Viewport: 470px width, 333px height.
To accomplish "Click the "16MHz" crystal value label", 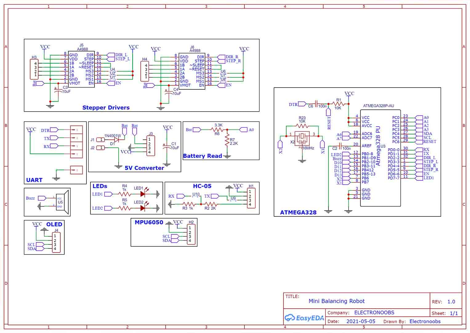I will click(308, 148).
